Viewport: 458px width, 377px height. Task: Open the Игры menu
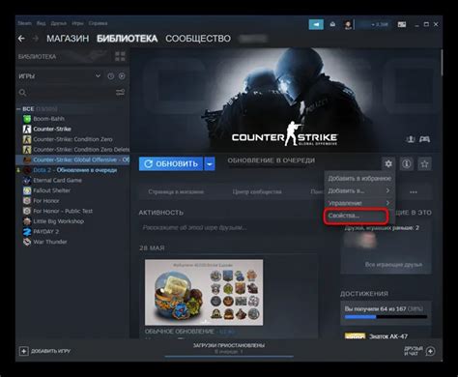pos(77,23)
